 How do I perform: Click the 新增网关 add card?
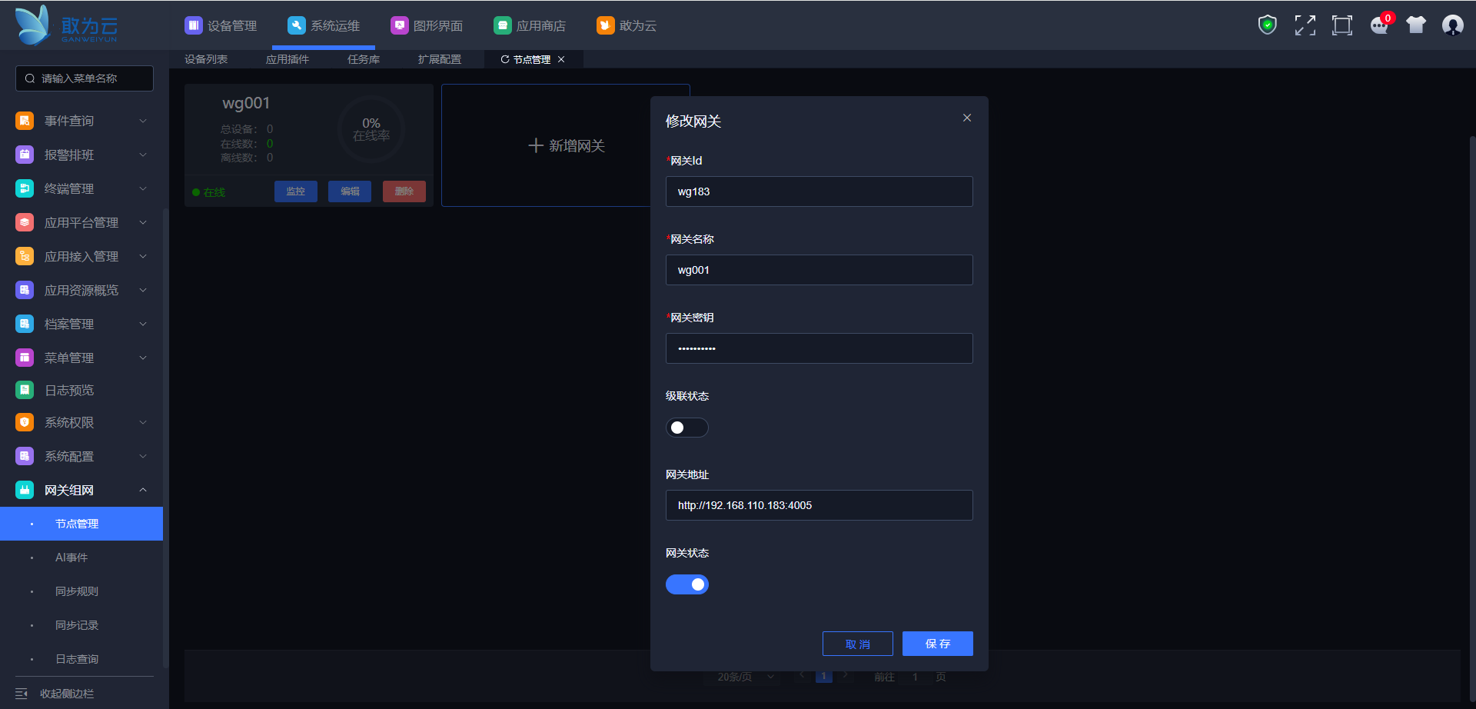tap(566, 145)
